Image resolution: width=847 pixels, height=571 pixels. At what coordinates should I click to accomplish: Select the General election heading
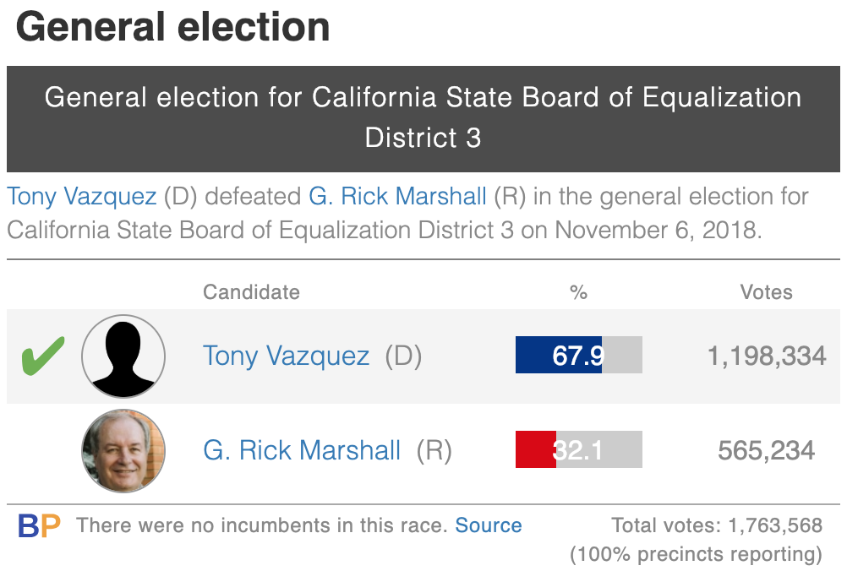click(172, 27)
